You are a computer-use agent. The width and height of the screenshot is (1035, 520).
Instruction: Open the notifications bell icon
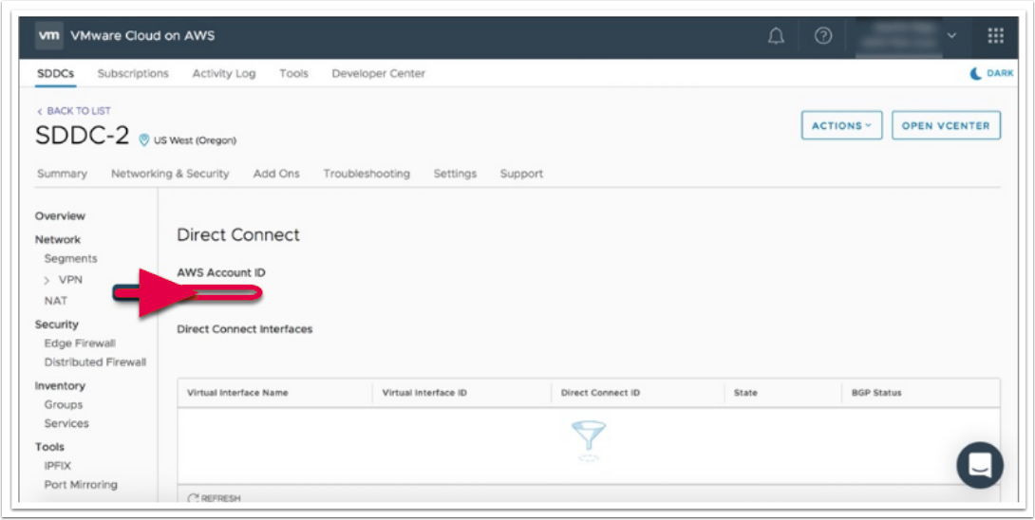click(777, 36)
